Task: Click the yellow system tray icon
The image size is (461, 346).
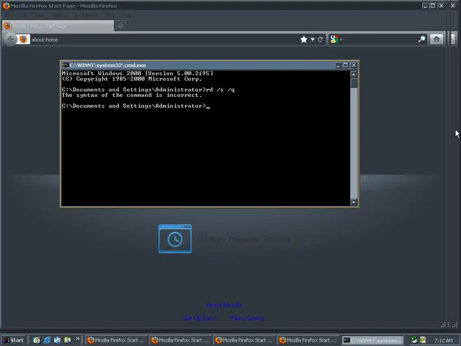Action: pyautogui.click(x=423, y=340)
